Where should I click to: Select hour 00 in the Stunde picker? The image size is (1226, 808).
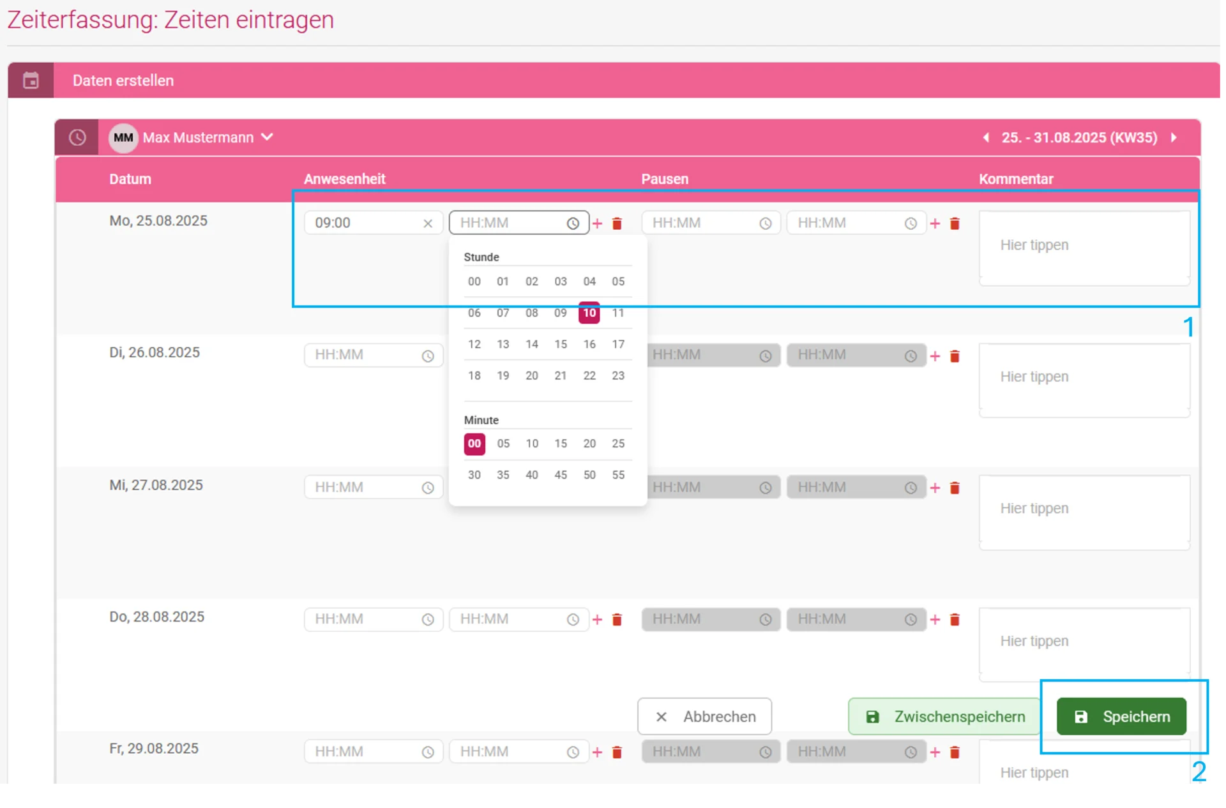474,281
